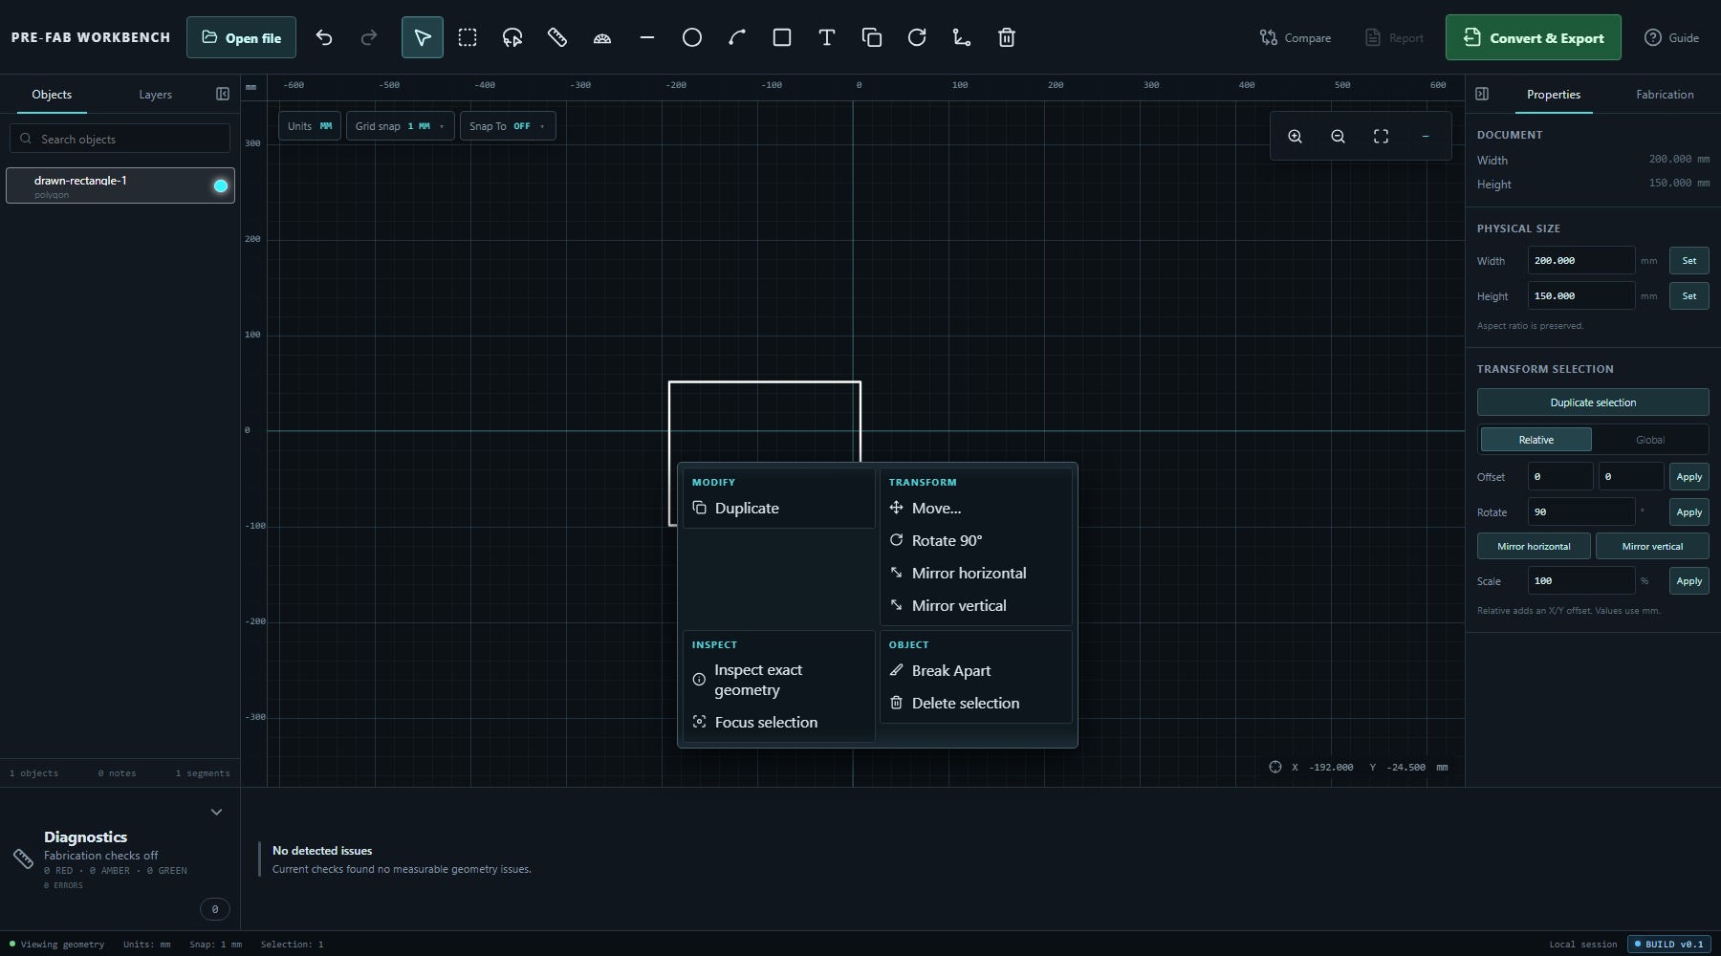
Task: Select the ruler measure tool
Action: (557, 37)
